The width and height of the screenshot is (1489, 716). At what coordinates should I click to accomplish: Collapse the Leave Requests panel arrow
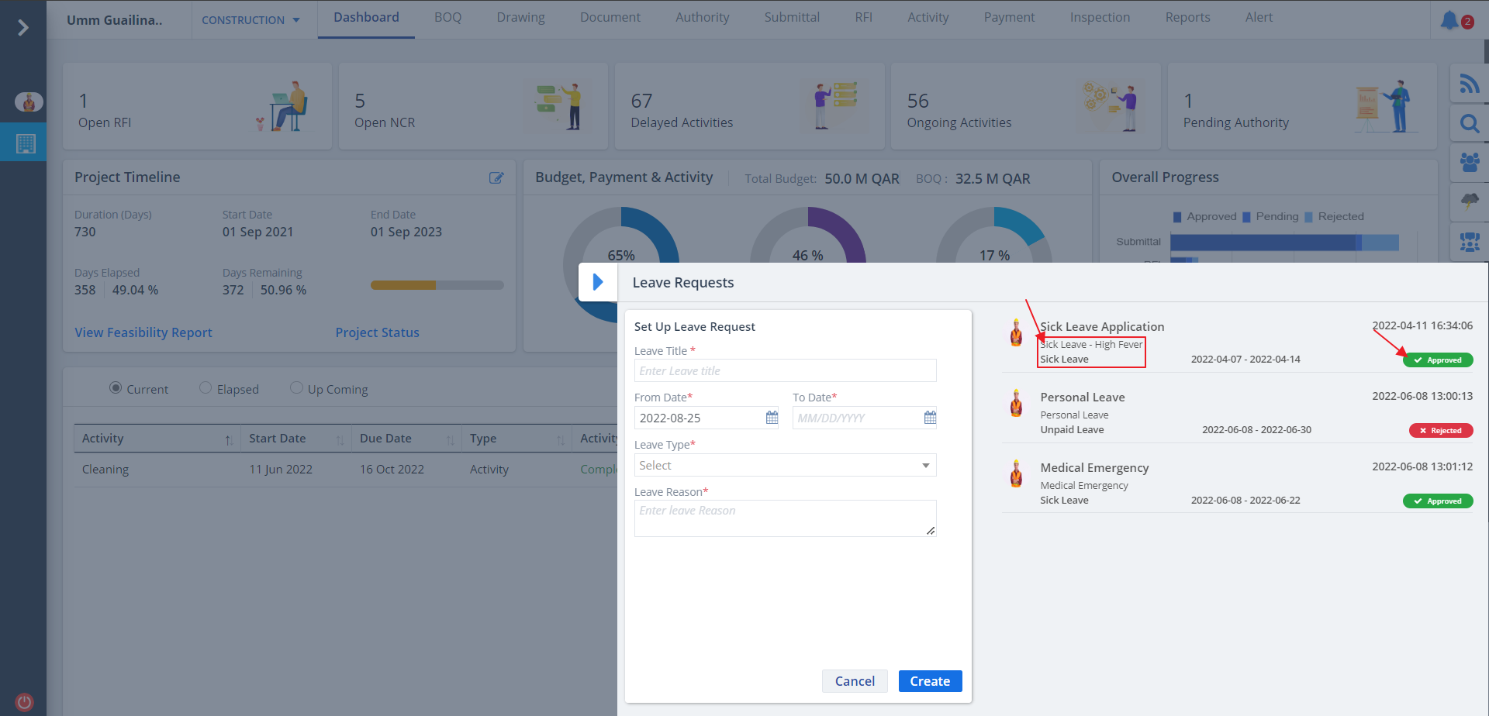(598, 282)
